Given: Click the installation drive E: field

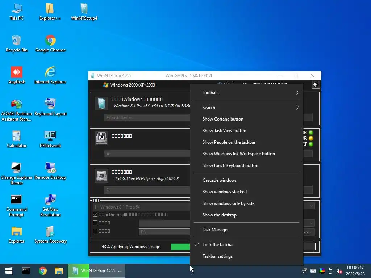Looking at the screenshot, I should (147, 190).
